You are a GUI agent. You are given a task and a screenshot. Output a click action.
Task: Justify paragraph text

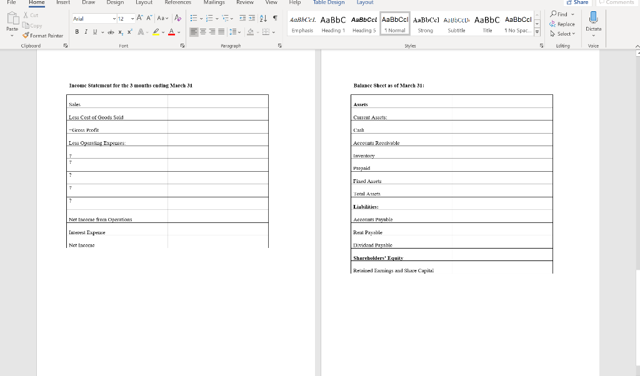pos(221,32)
